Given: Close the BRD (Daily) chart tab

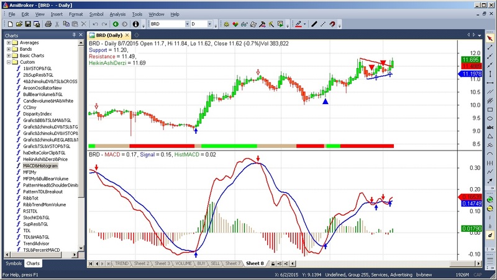Looking at the screenshot, I should coord(127,35).
